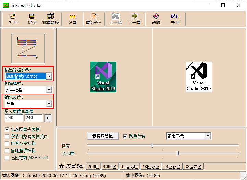Viewport: 247px width, 180px height.
Task: Open 输出数据类型 BMP格式 dropdown
Action: coord(49,76)
